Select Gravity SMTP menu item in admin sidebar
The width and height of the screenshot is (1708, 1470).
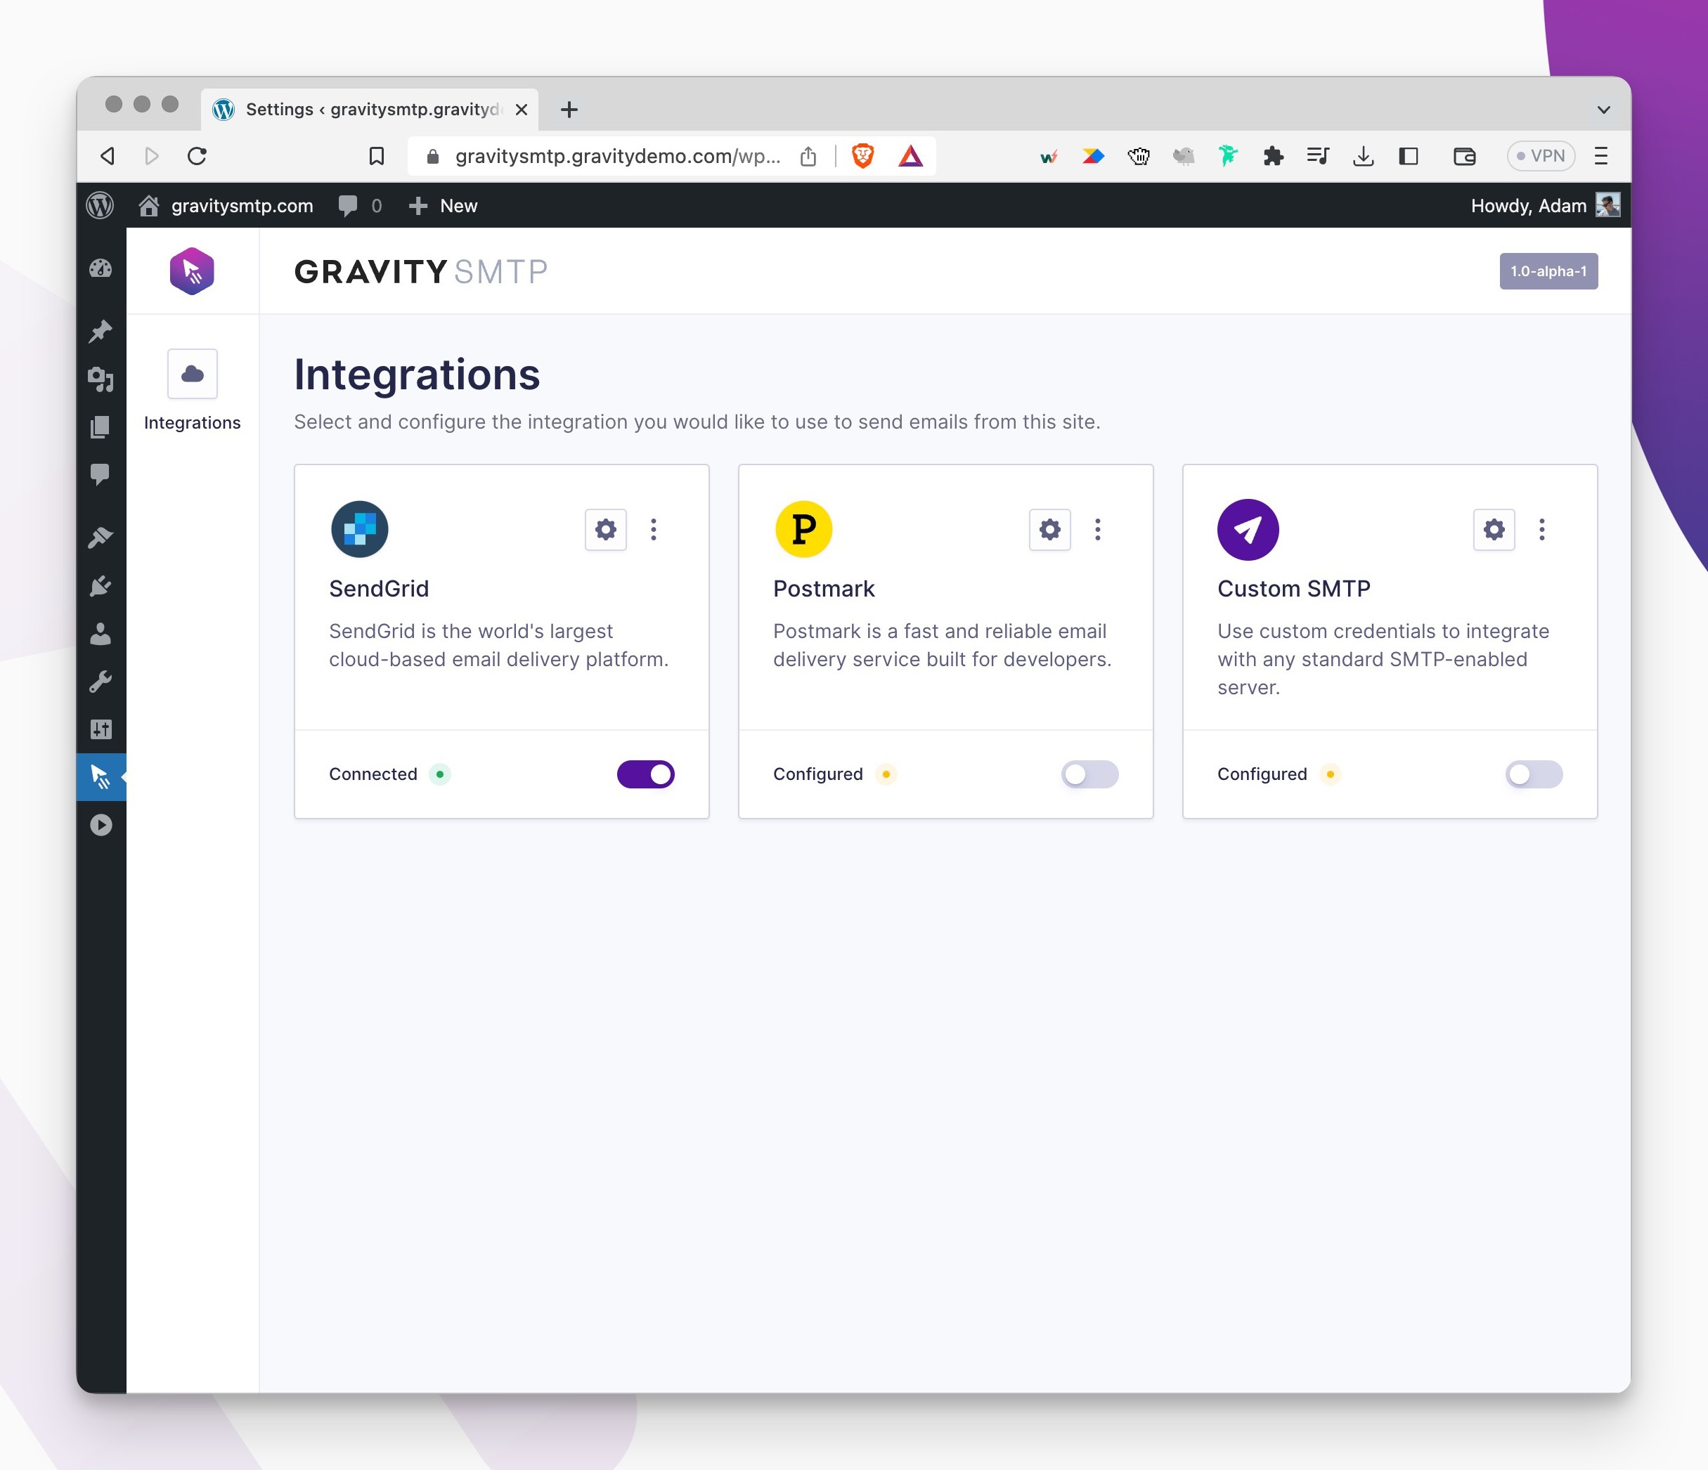tap(101, 776)
